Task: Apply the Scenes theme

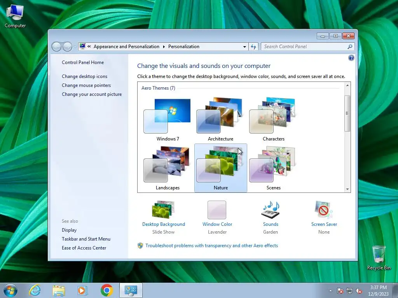Action: point(273,168)
